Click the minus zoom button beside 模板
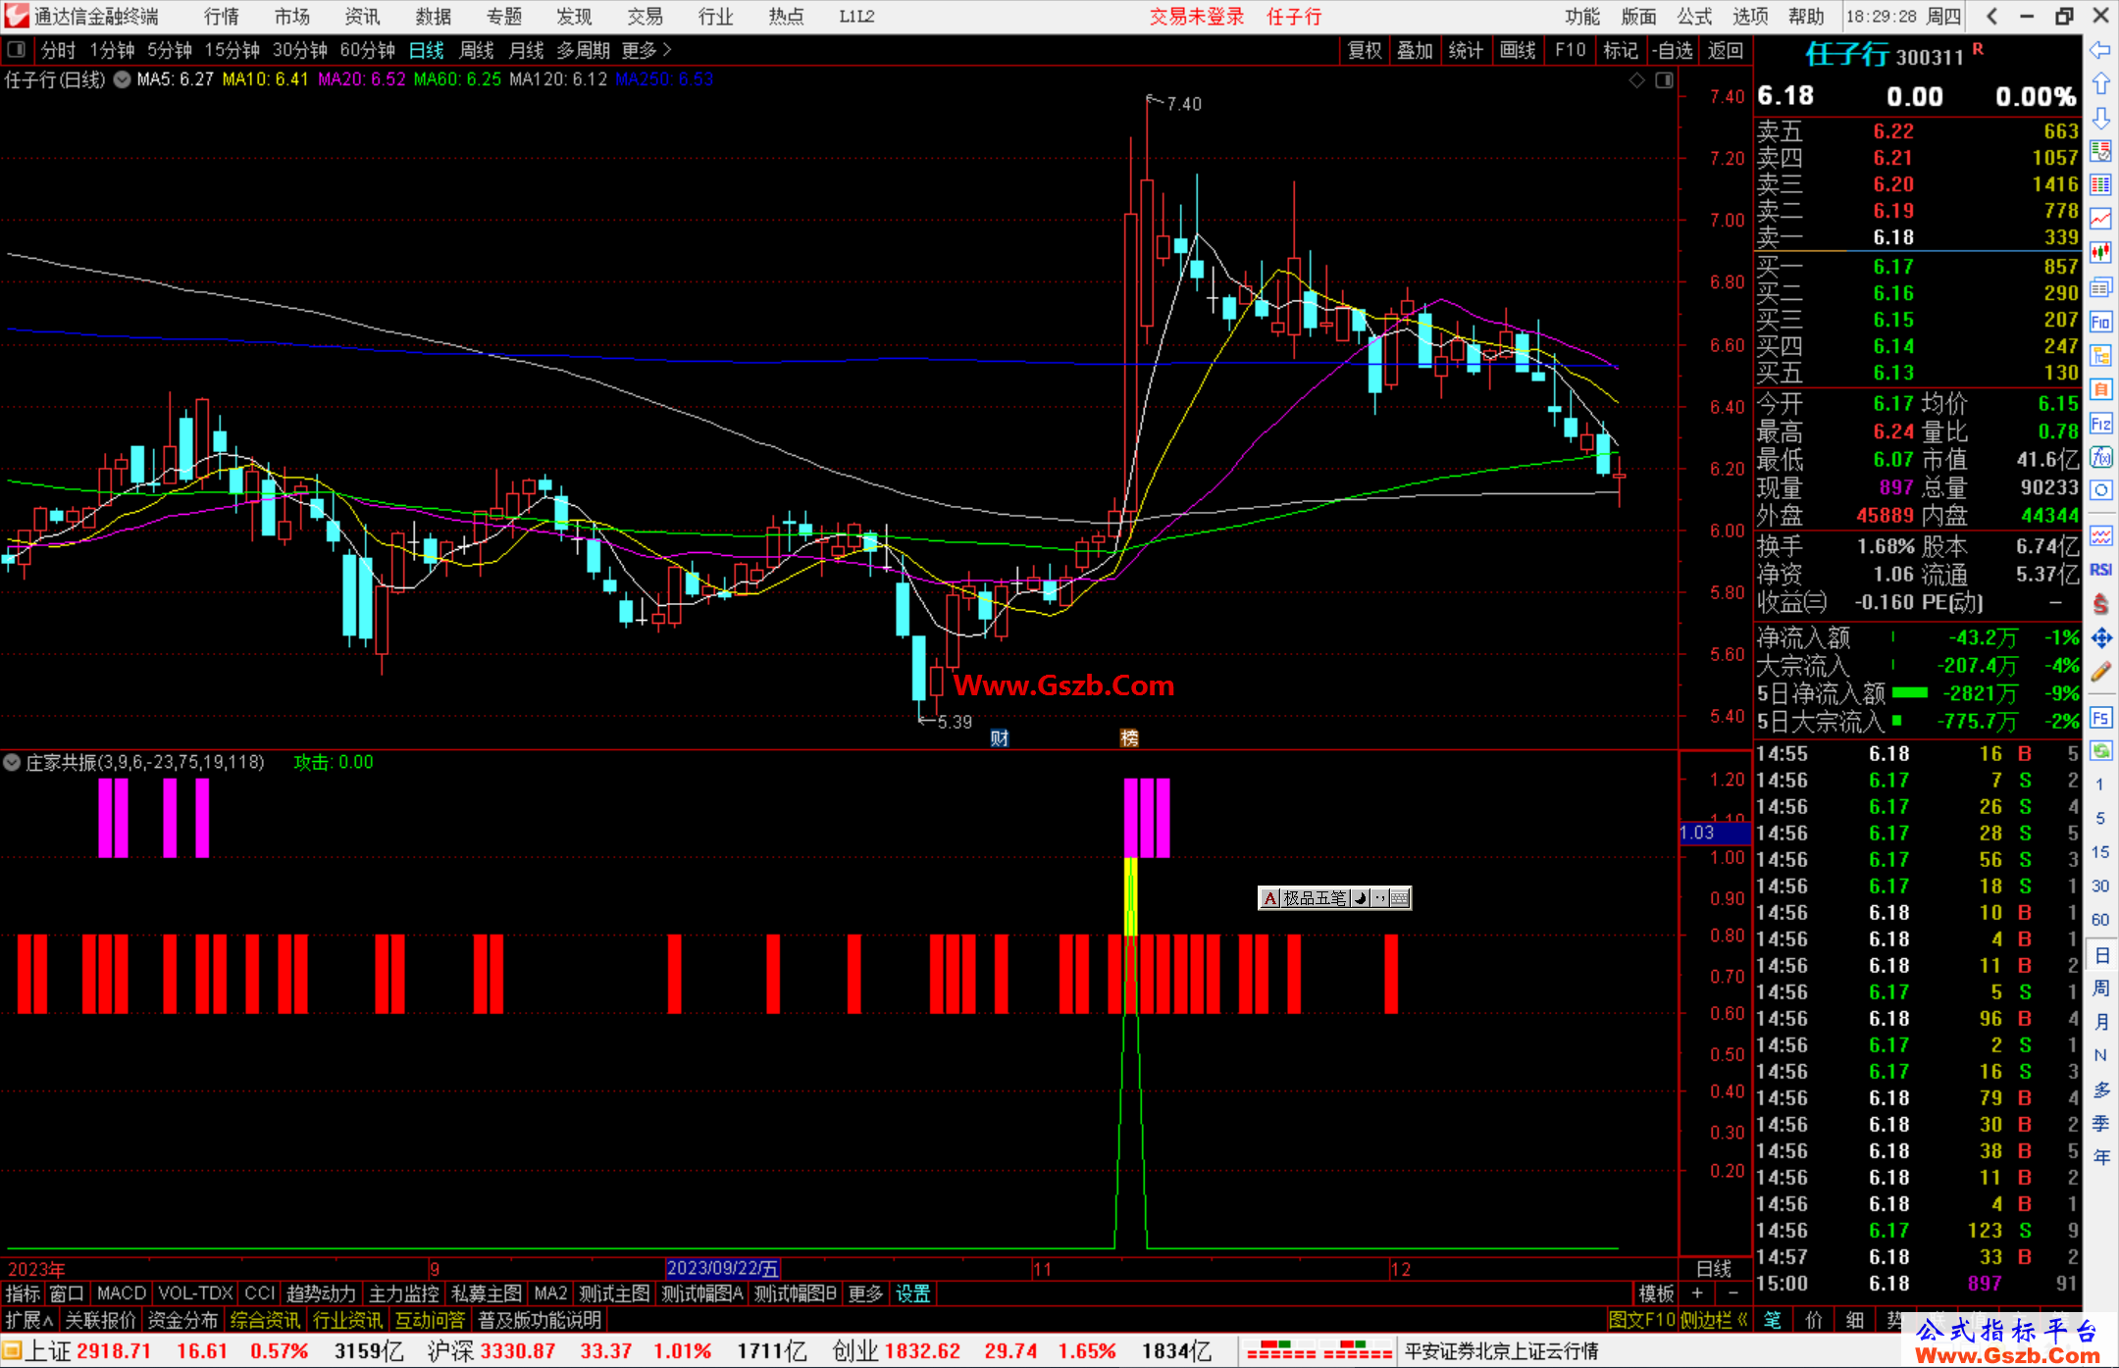The image size is (2119, 1368). coord(1733,1293)
